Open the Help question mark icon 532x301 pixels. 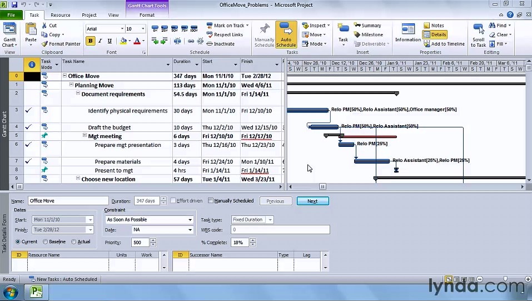[x=510, y=14]
